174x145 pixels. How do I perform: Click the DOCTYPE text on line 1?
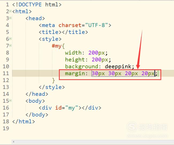pos(30,5)
